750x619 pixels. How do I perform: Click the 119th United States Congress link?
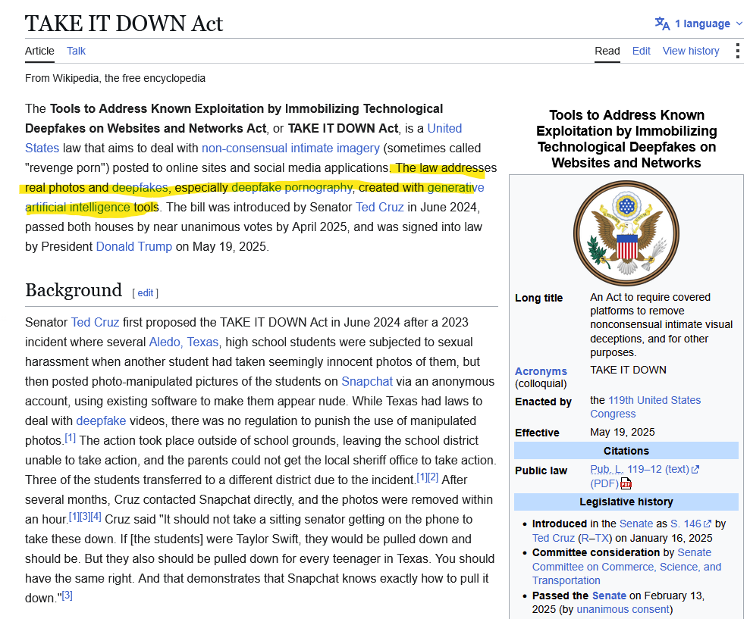(x=645, y=407)
